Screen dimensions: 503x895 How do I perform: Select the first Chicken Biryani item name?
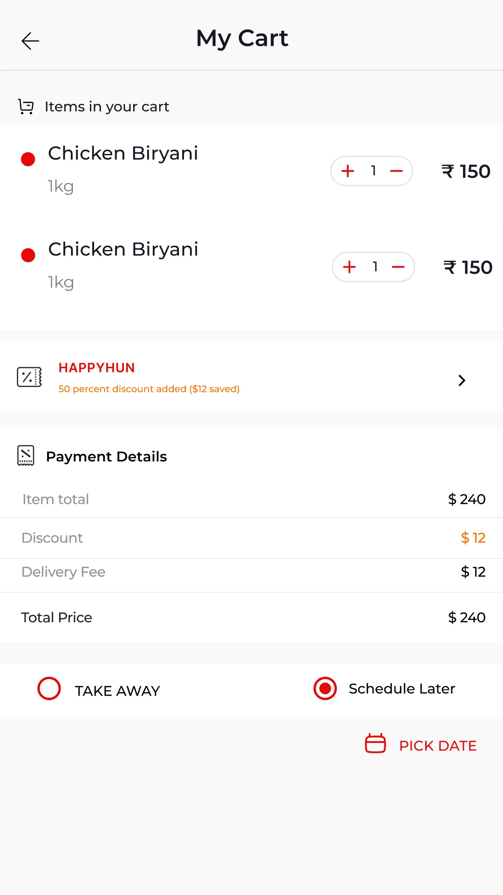123,153
